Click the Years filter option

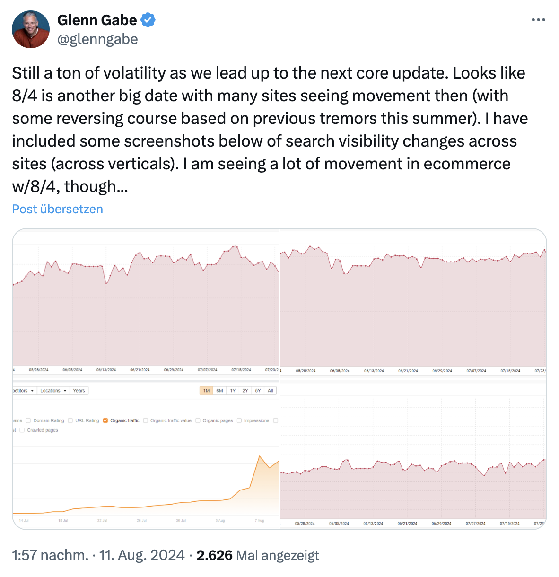pos(79,391)
